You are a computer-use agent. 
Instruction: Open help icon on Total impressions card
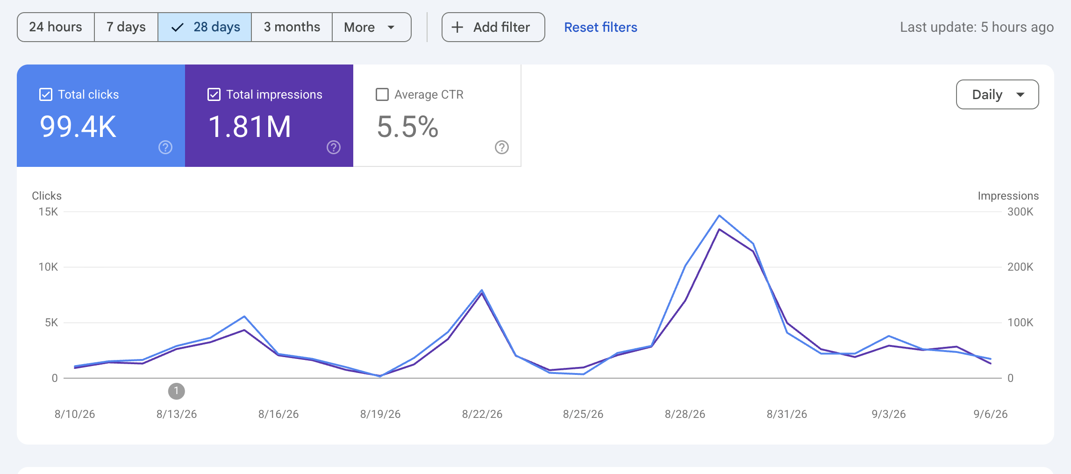point(334,147)
